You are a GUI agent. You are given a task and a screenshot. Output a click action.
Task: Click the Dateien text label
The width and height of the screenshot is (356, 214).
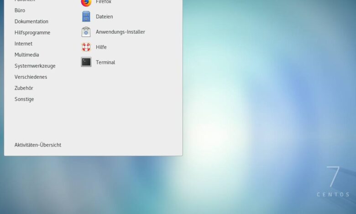pyautogui.click(x=104, y=17)
